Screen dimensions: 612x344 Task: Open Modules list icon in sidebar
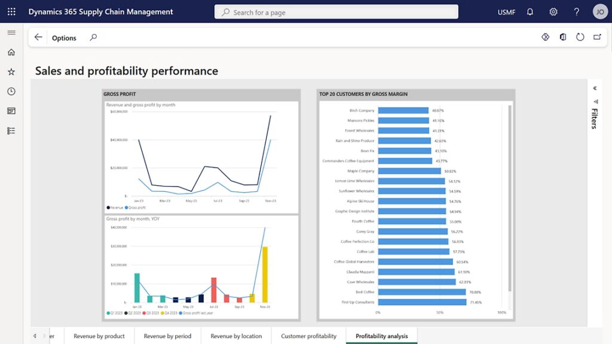click(11, 131)
